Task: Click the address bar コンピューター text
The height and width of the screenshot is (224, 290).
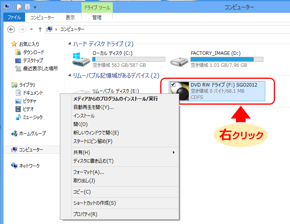Action: pyautogui.click(x=72, y=29)
